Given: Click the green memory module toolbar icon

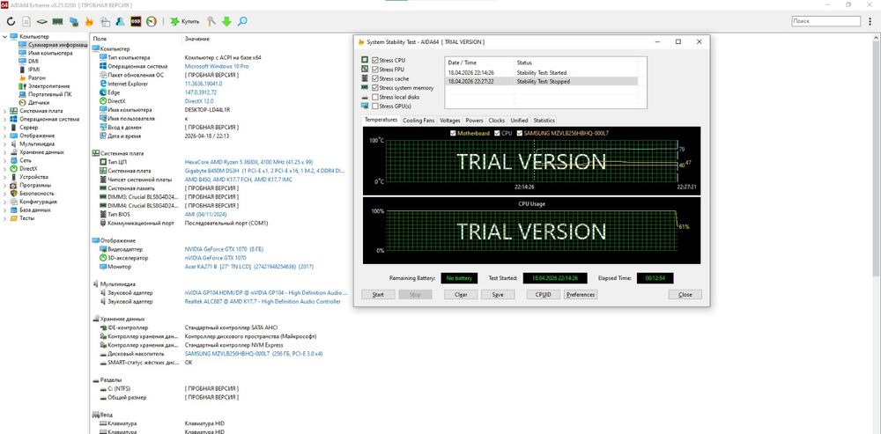Looking at the screenshot, I should 57,21.
